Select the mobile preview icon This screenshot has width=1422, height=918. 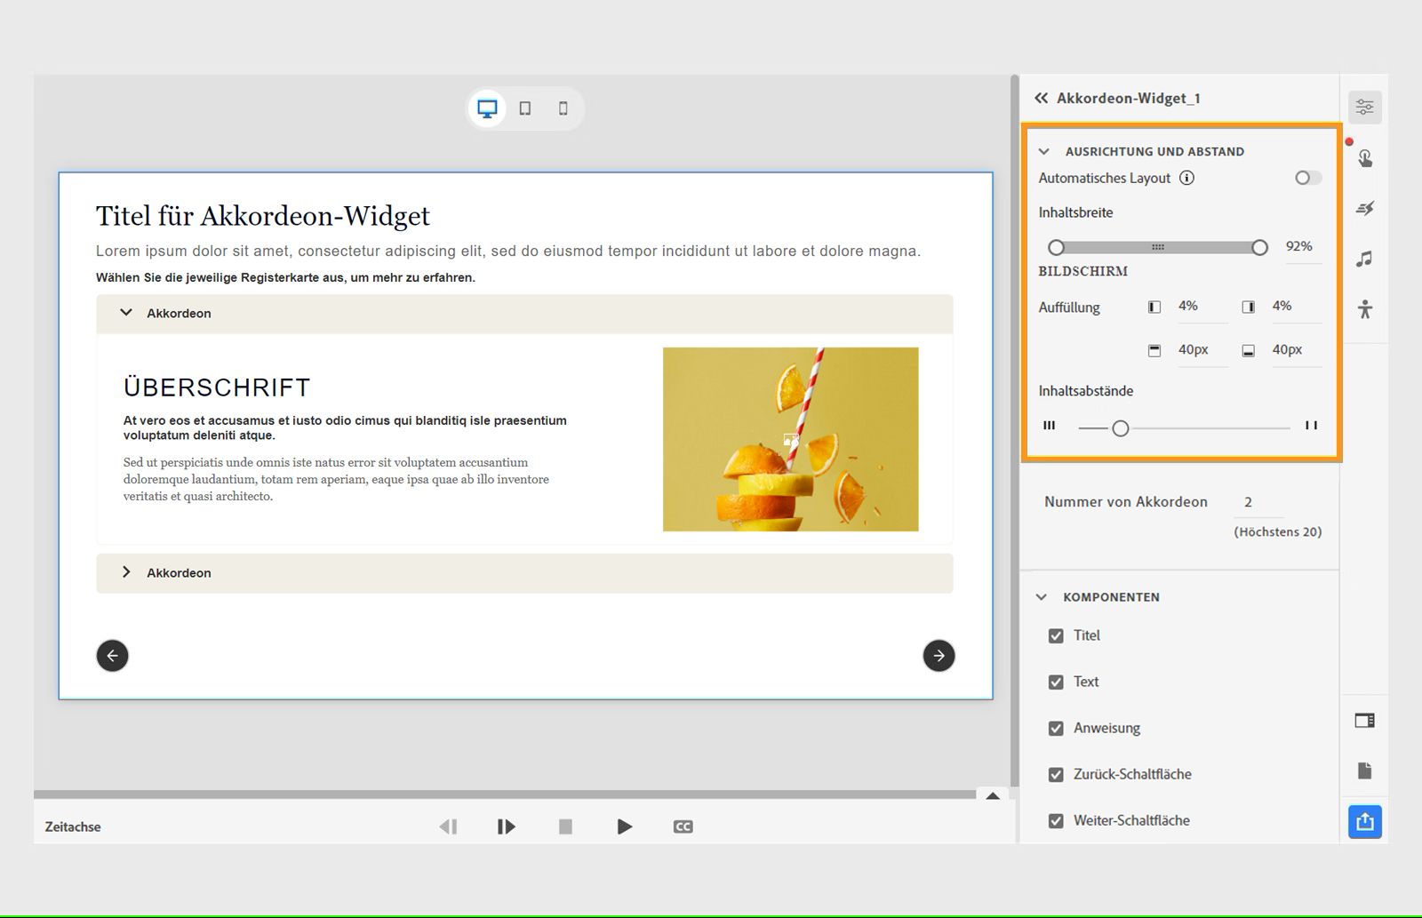562,108
